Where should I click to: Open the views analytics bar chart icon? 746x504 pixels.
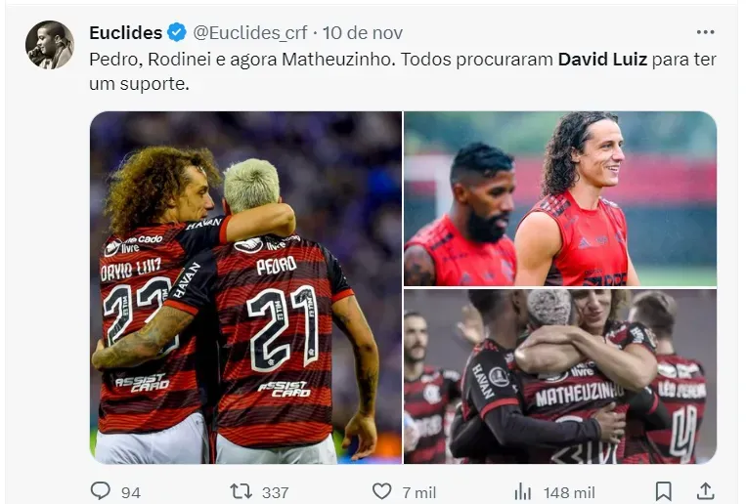(523, 491)
